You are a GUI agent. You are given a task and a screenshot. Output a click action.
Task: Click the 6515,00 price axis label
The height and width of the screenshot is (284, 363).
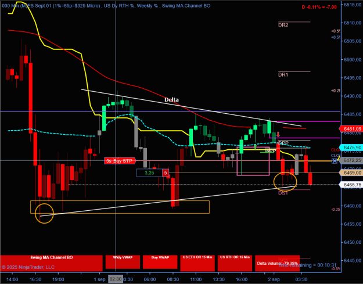353,5
